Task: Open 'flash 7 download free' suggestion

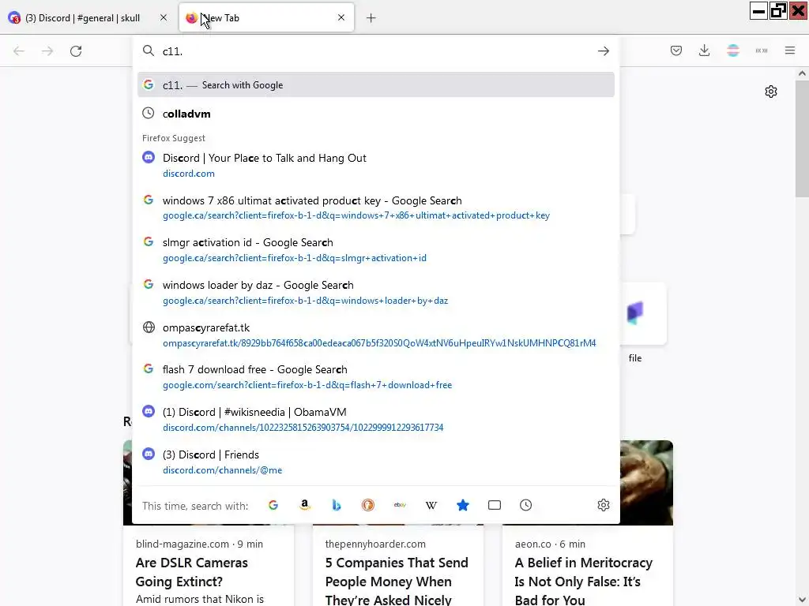Action: [x=375, y=377]
